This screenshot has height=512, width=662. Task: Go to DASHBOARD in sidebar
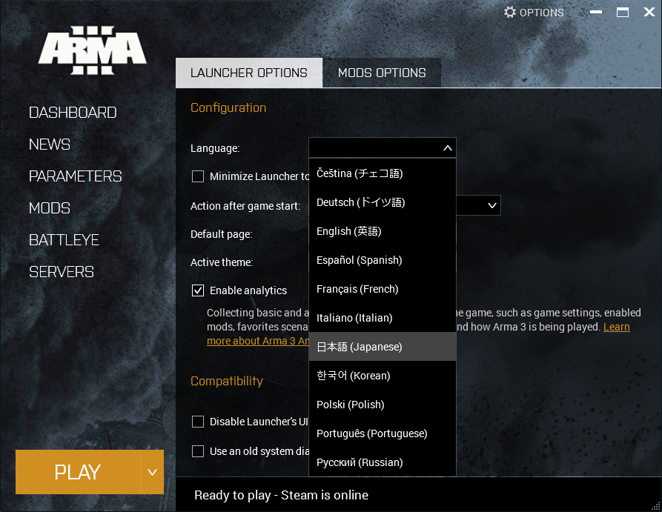click(73, 113)
